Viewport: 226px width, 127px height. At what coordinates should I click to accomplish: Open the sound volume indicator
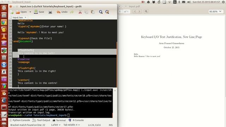click(x=189, y=2)
